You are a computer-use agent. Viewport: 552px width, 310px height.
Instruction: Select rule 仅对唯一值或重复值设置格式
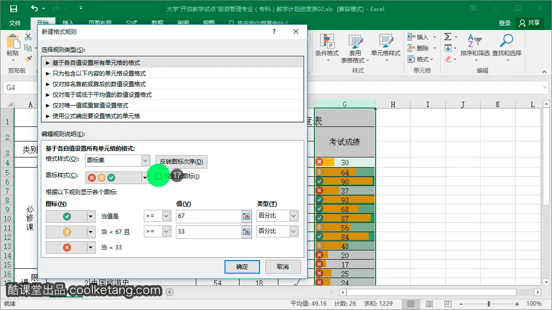[172, 105]
